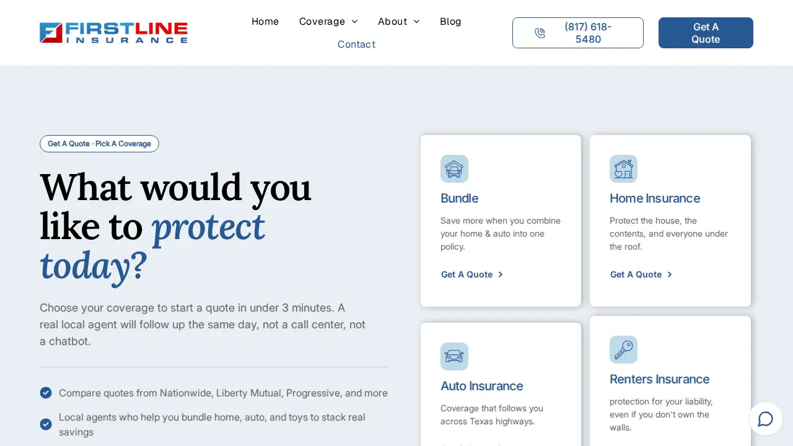Click the arrow on Home Insurance Get A Quote
793x446 pixels.
670,274
